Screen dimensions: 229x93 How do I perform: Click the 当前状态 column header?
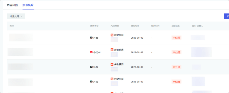(x=176, y=26)
